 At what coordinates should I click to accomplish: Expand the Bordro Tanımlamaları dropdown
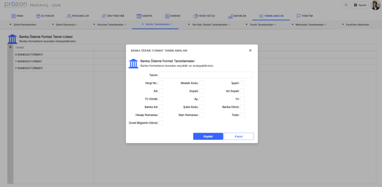pyautogui.click(x=157, y=24)
